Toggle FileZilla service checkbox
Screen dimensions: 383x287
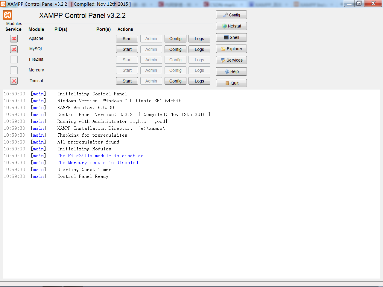(x=14, y=59)
